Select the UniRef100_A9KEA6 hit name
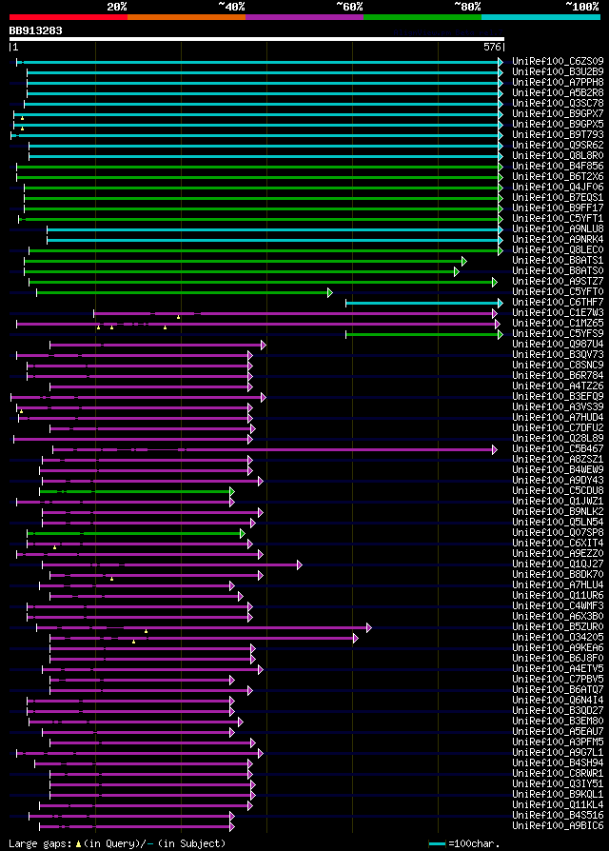This screenshot has height=851, width=609. click(x=558, y=648)
